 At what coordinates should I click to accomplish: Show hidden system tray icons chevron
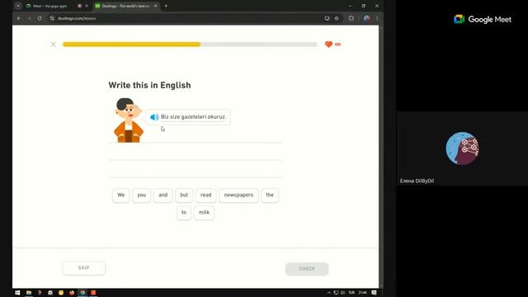328,293
